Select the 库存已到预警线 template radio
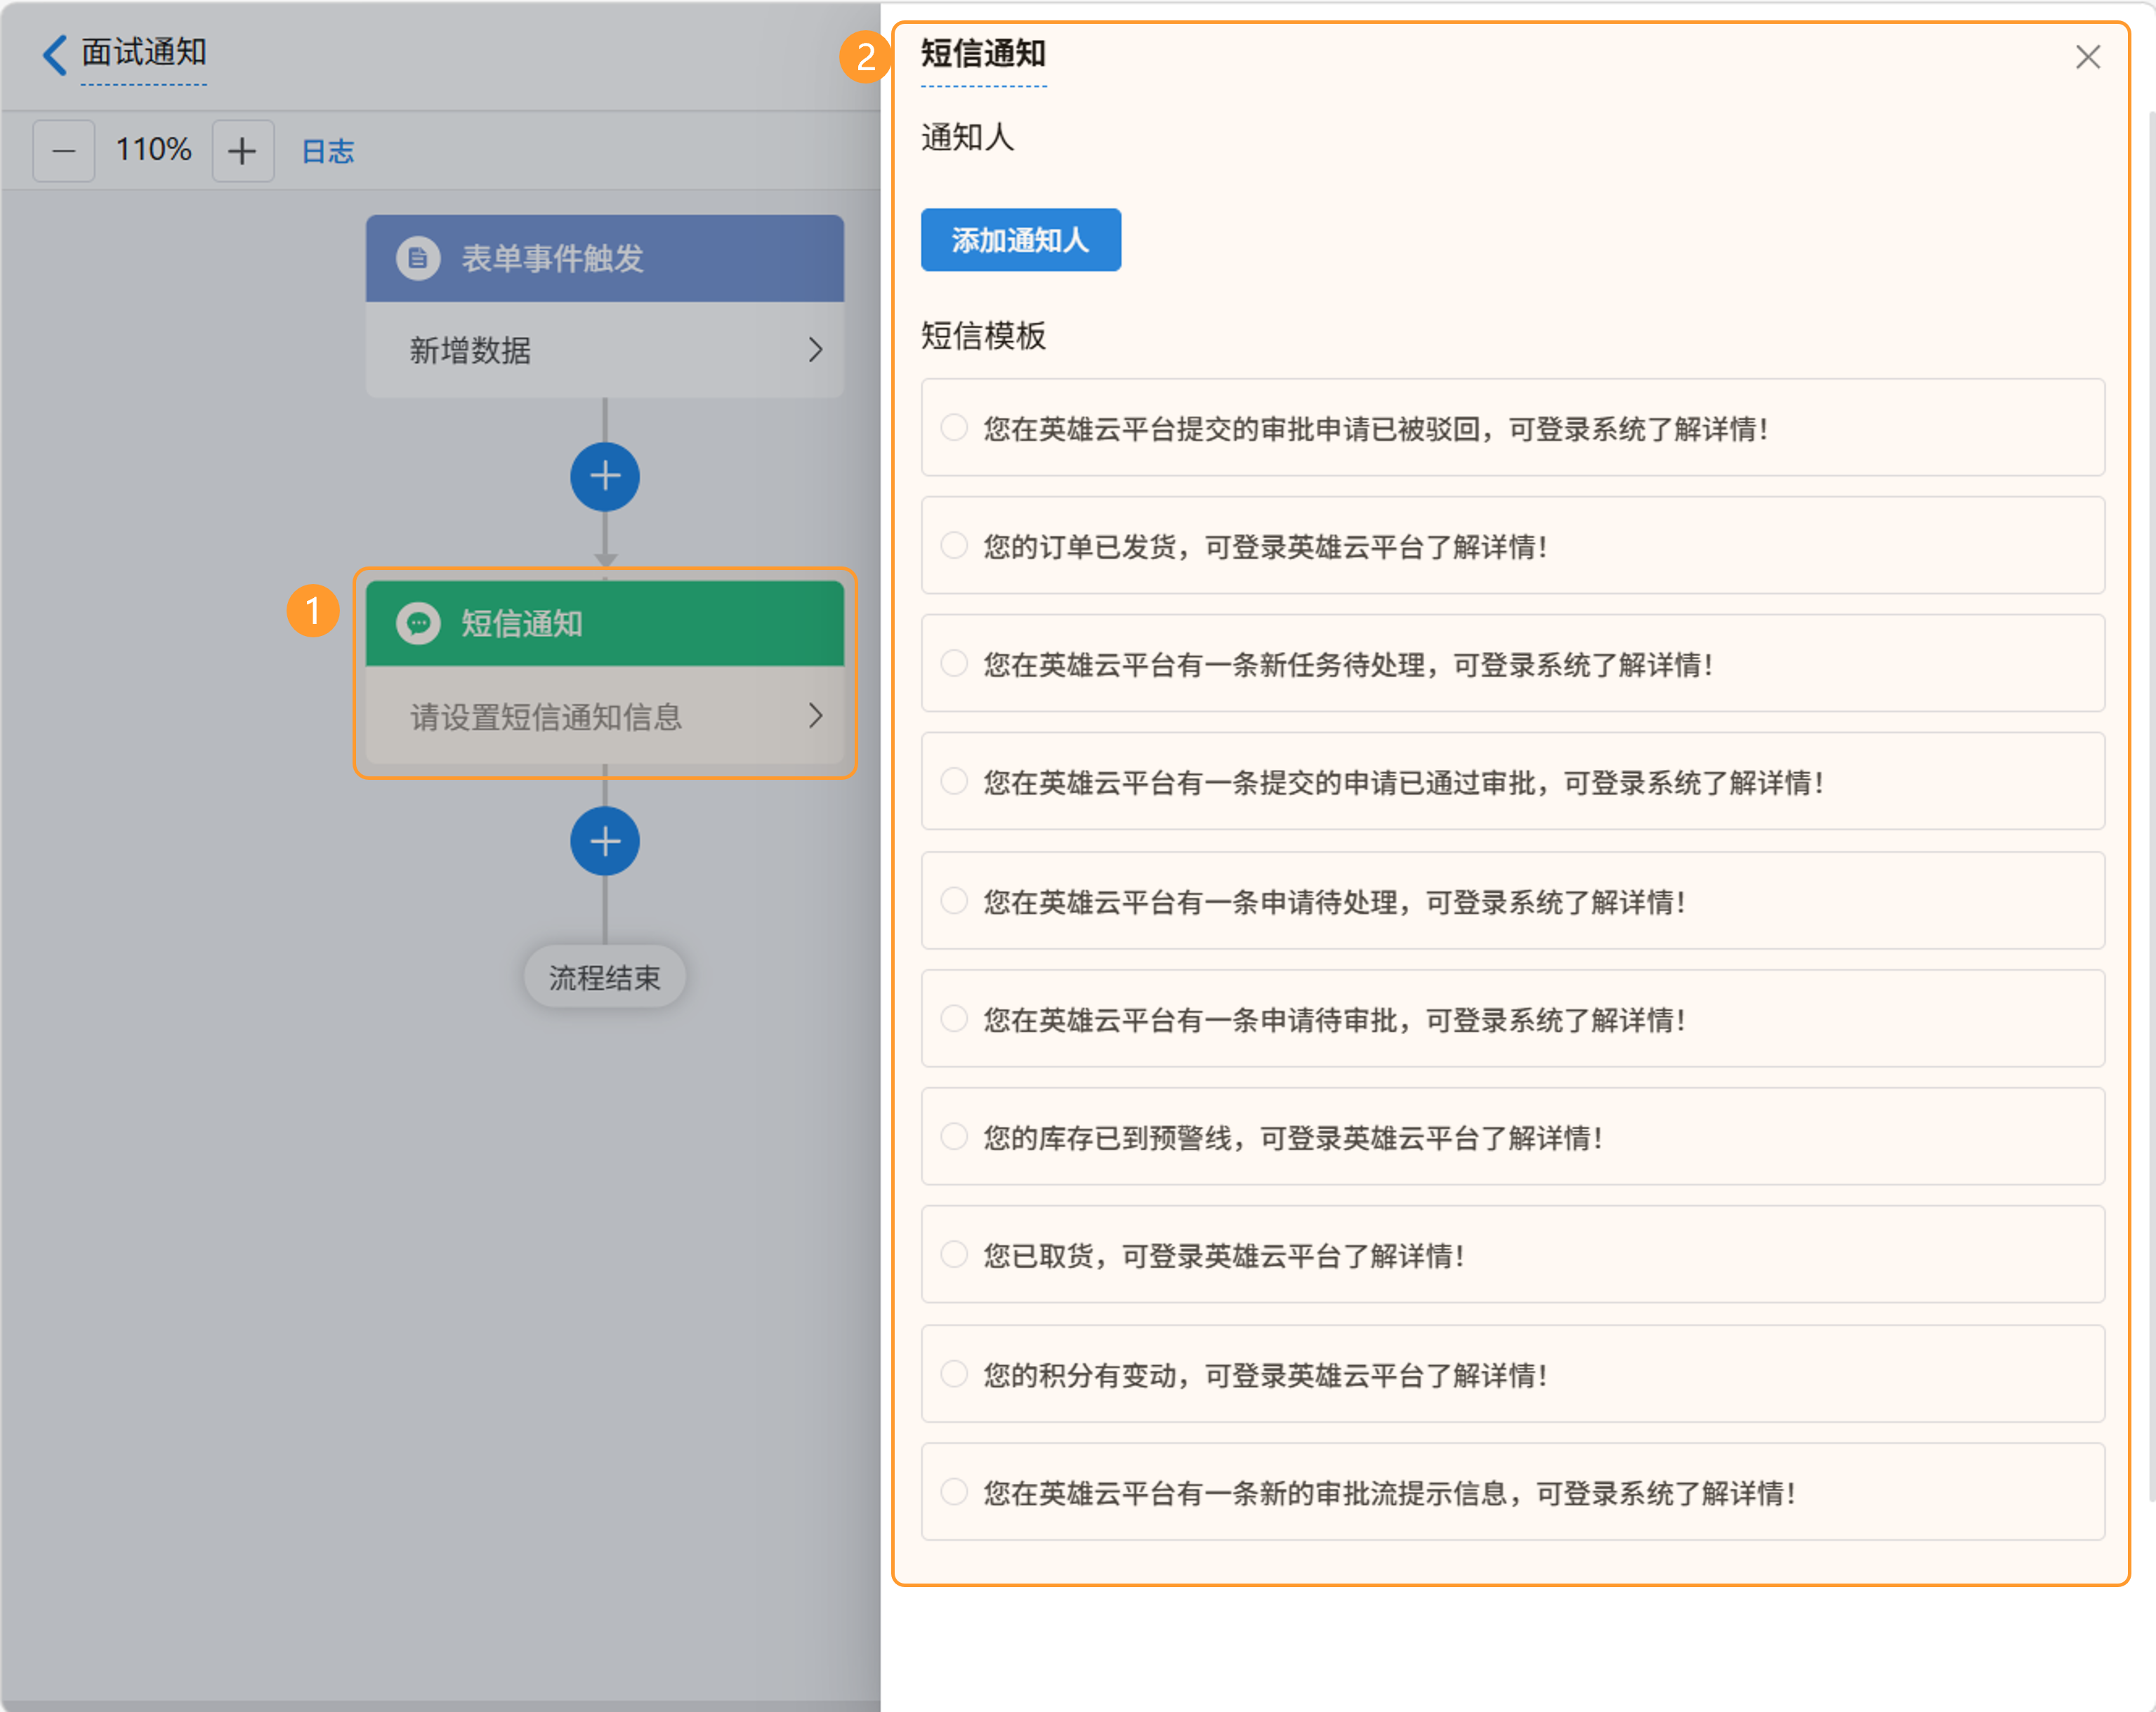The height and width of the screenshot is (1712, 2156). click(954, 1136)
